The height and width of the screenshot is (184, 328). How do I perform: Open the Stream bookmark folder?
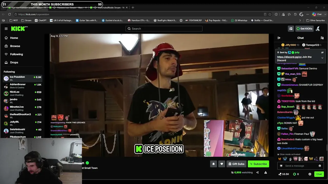(x=26, y=20)
